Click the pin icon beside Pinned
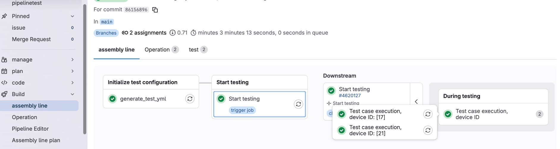 tap(4, 16)
